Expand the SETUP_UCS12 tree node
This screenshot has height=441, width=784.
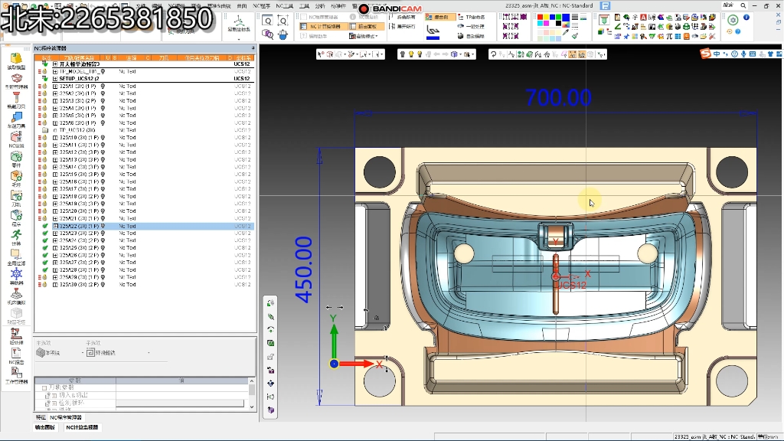coord(55,79)
